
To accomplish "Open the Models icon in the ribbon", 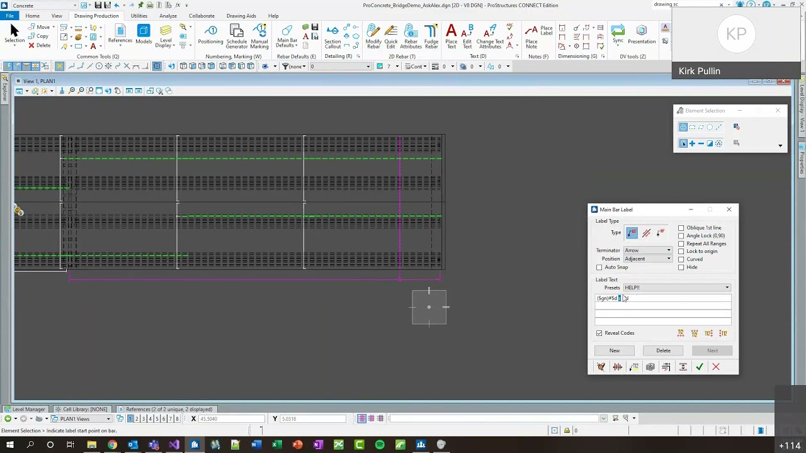I will (x=144, y=35).
